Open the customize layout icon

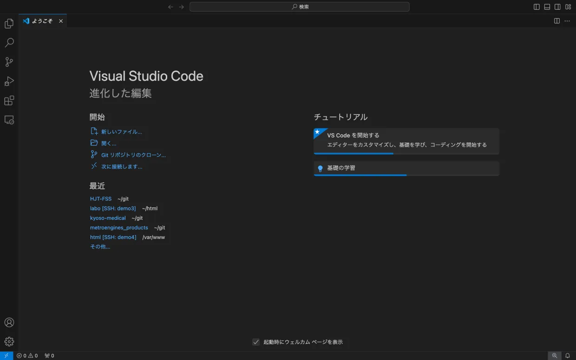568,7
